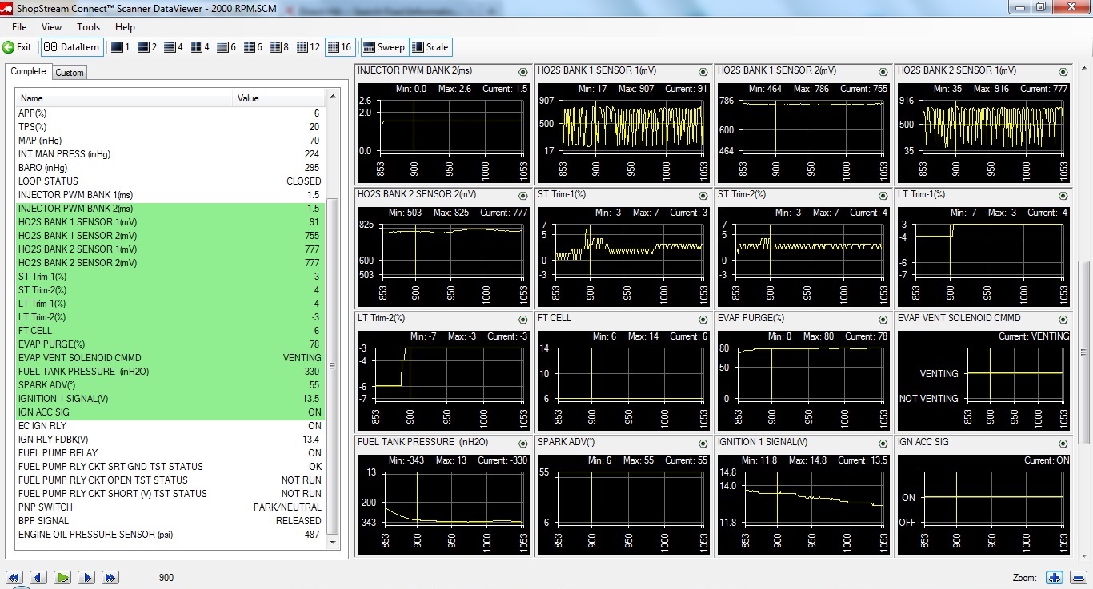This screenshot has height=589, width=1093.
Task: Jump to last frame with fast-forward button
Action: (110, 577)
